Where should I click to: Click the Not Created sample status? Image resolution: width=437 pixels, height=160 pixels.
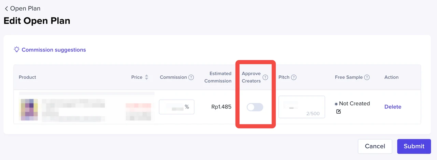[x=354, y=103]
